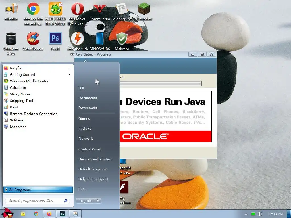Open Downloads from the start menu
The height and width of the screenshot is (218, 291).
click(x=88, y=108)
